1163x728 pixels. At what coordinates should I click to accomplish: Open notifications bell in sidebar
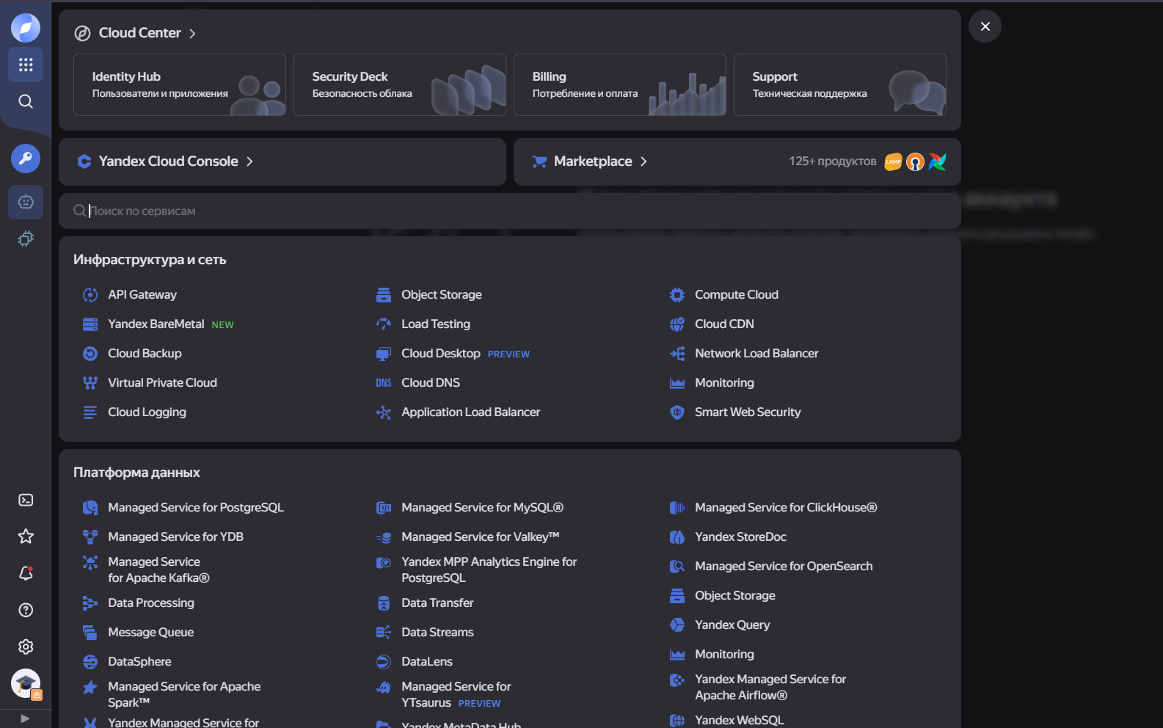[26, 573]
